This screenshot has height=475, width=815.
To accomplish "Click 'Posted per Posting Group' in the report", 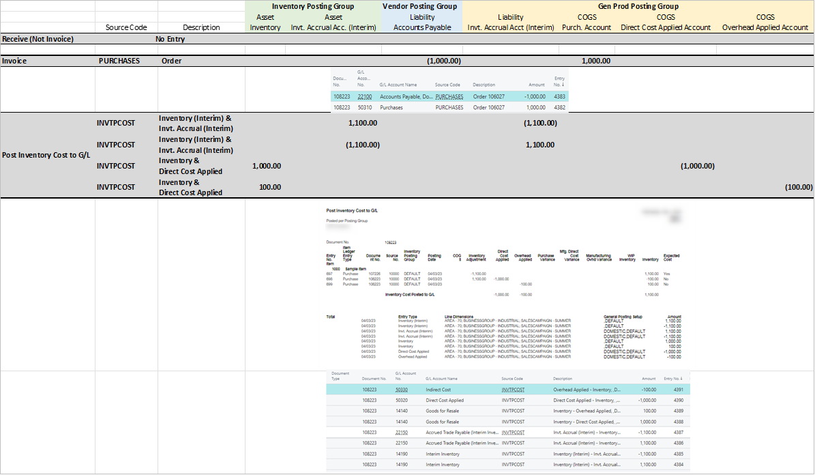I will 346,220.
